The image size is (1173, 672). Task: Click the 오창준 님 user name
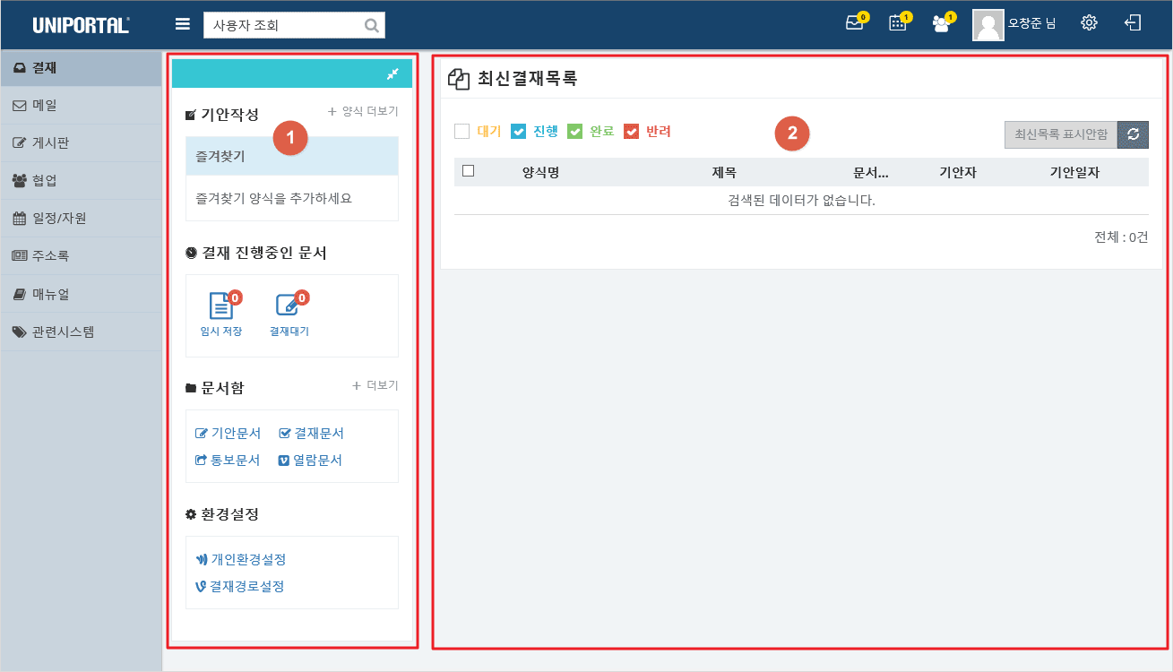(1031, 24)
